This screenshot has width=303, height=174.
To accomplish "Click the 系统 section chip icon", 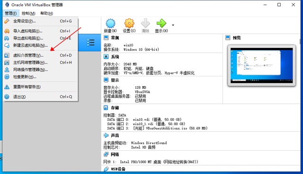I will 106,56.
